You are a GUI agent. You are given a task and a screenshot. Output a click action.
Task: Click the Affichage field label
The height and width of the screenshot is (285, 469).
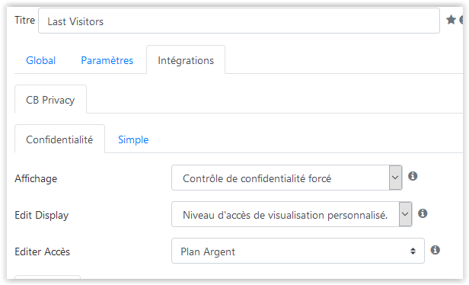36,179
